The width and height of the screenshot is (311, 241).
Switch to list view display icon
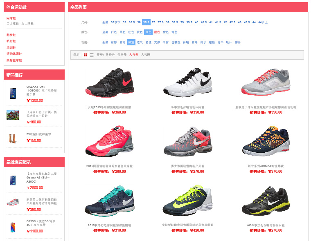click(x=92, y=55)
